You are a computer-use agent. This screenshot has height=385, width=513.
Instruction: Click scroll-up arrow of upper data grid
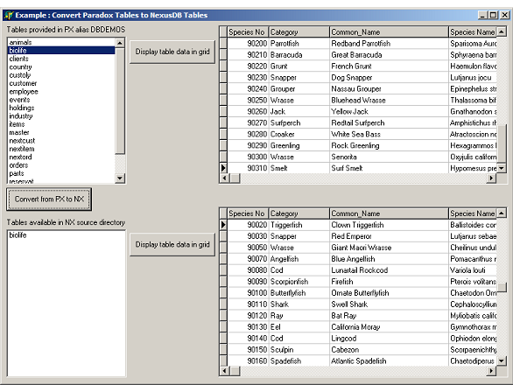coord(502,31)
